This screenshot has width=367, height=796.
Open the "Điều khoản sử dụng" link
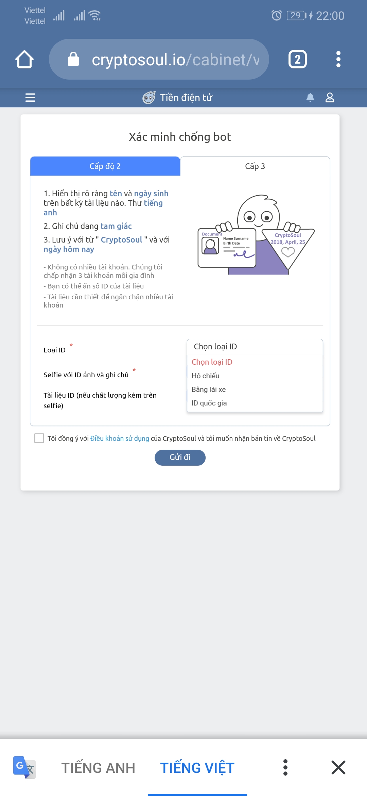tap(120, 438)
